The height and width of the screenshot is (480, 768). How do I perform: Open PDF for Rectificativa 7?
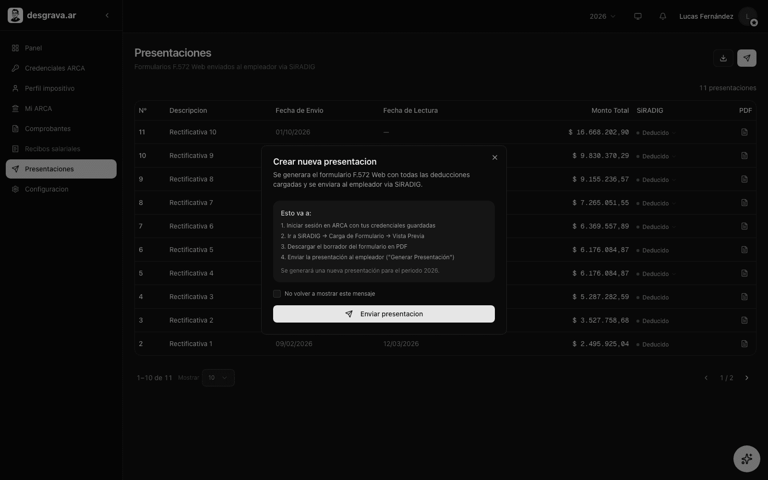744,203
